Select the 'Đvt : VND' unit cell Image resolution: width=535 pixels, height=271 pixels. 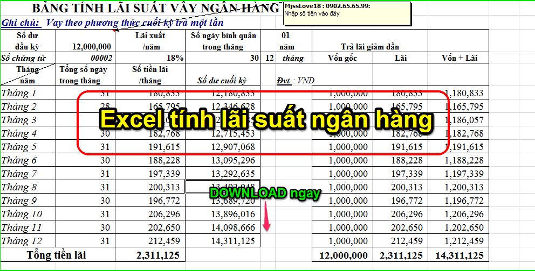pyautogui.click(x=296, y=81)
